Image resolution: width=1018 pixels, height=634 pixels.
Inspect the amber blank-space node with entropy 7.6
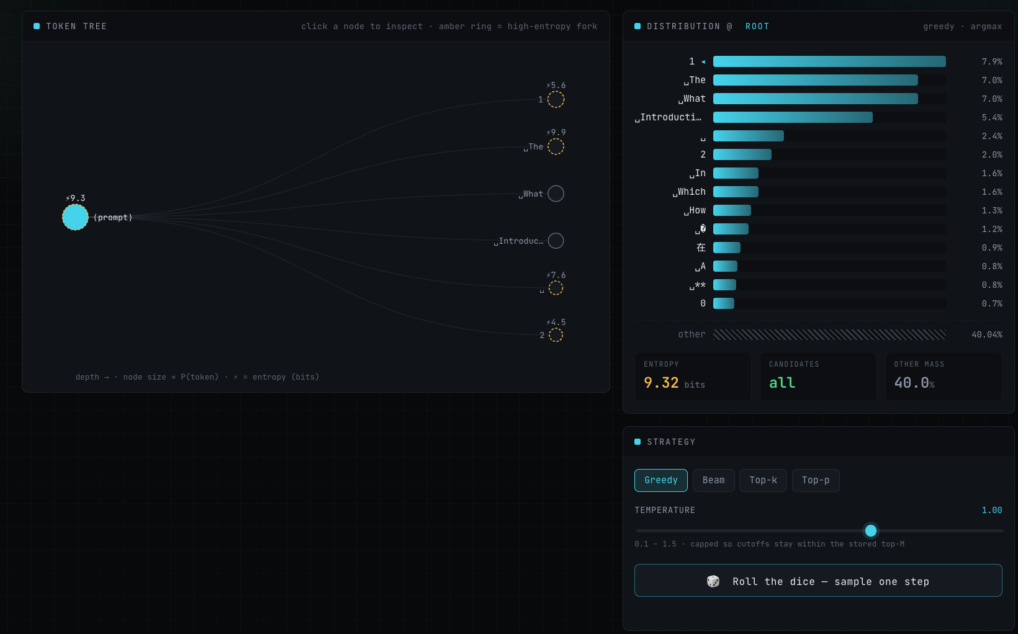[x=556, y=288]
